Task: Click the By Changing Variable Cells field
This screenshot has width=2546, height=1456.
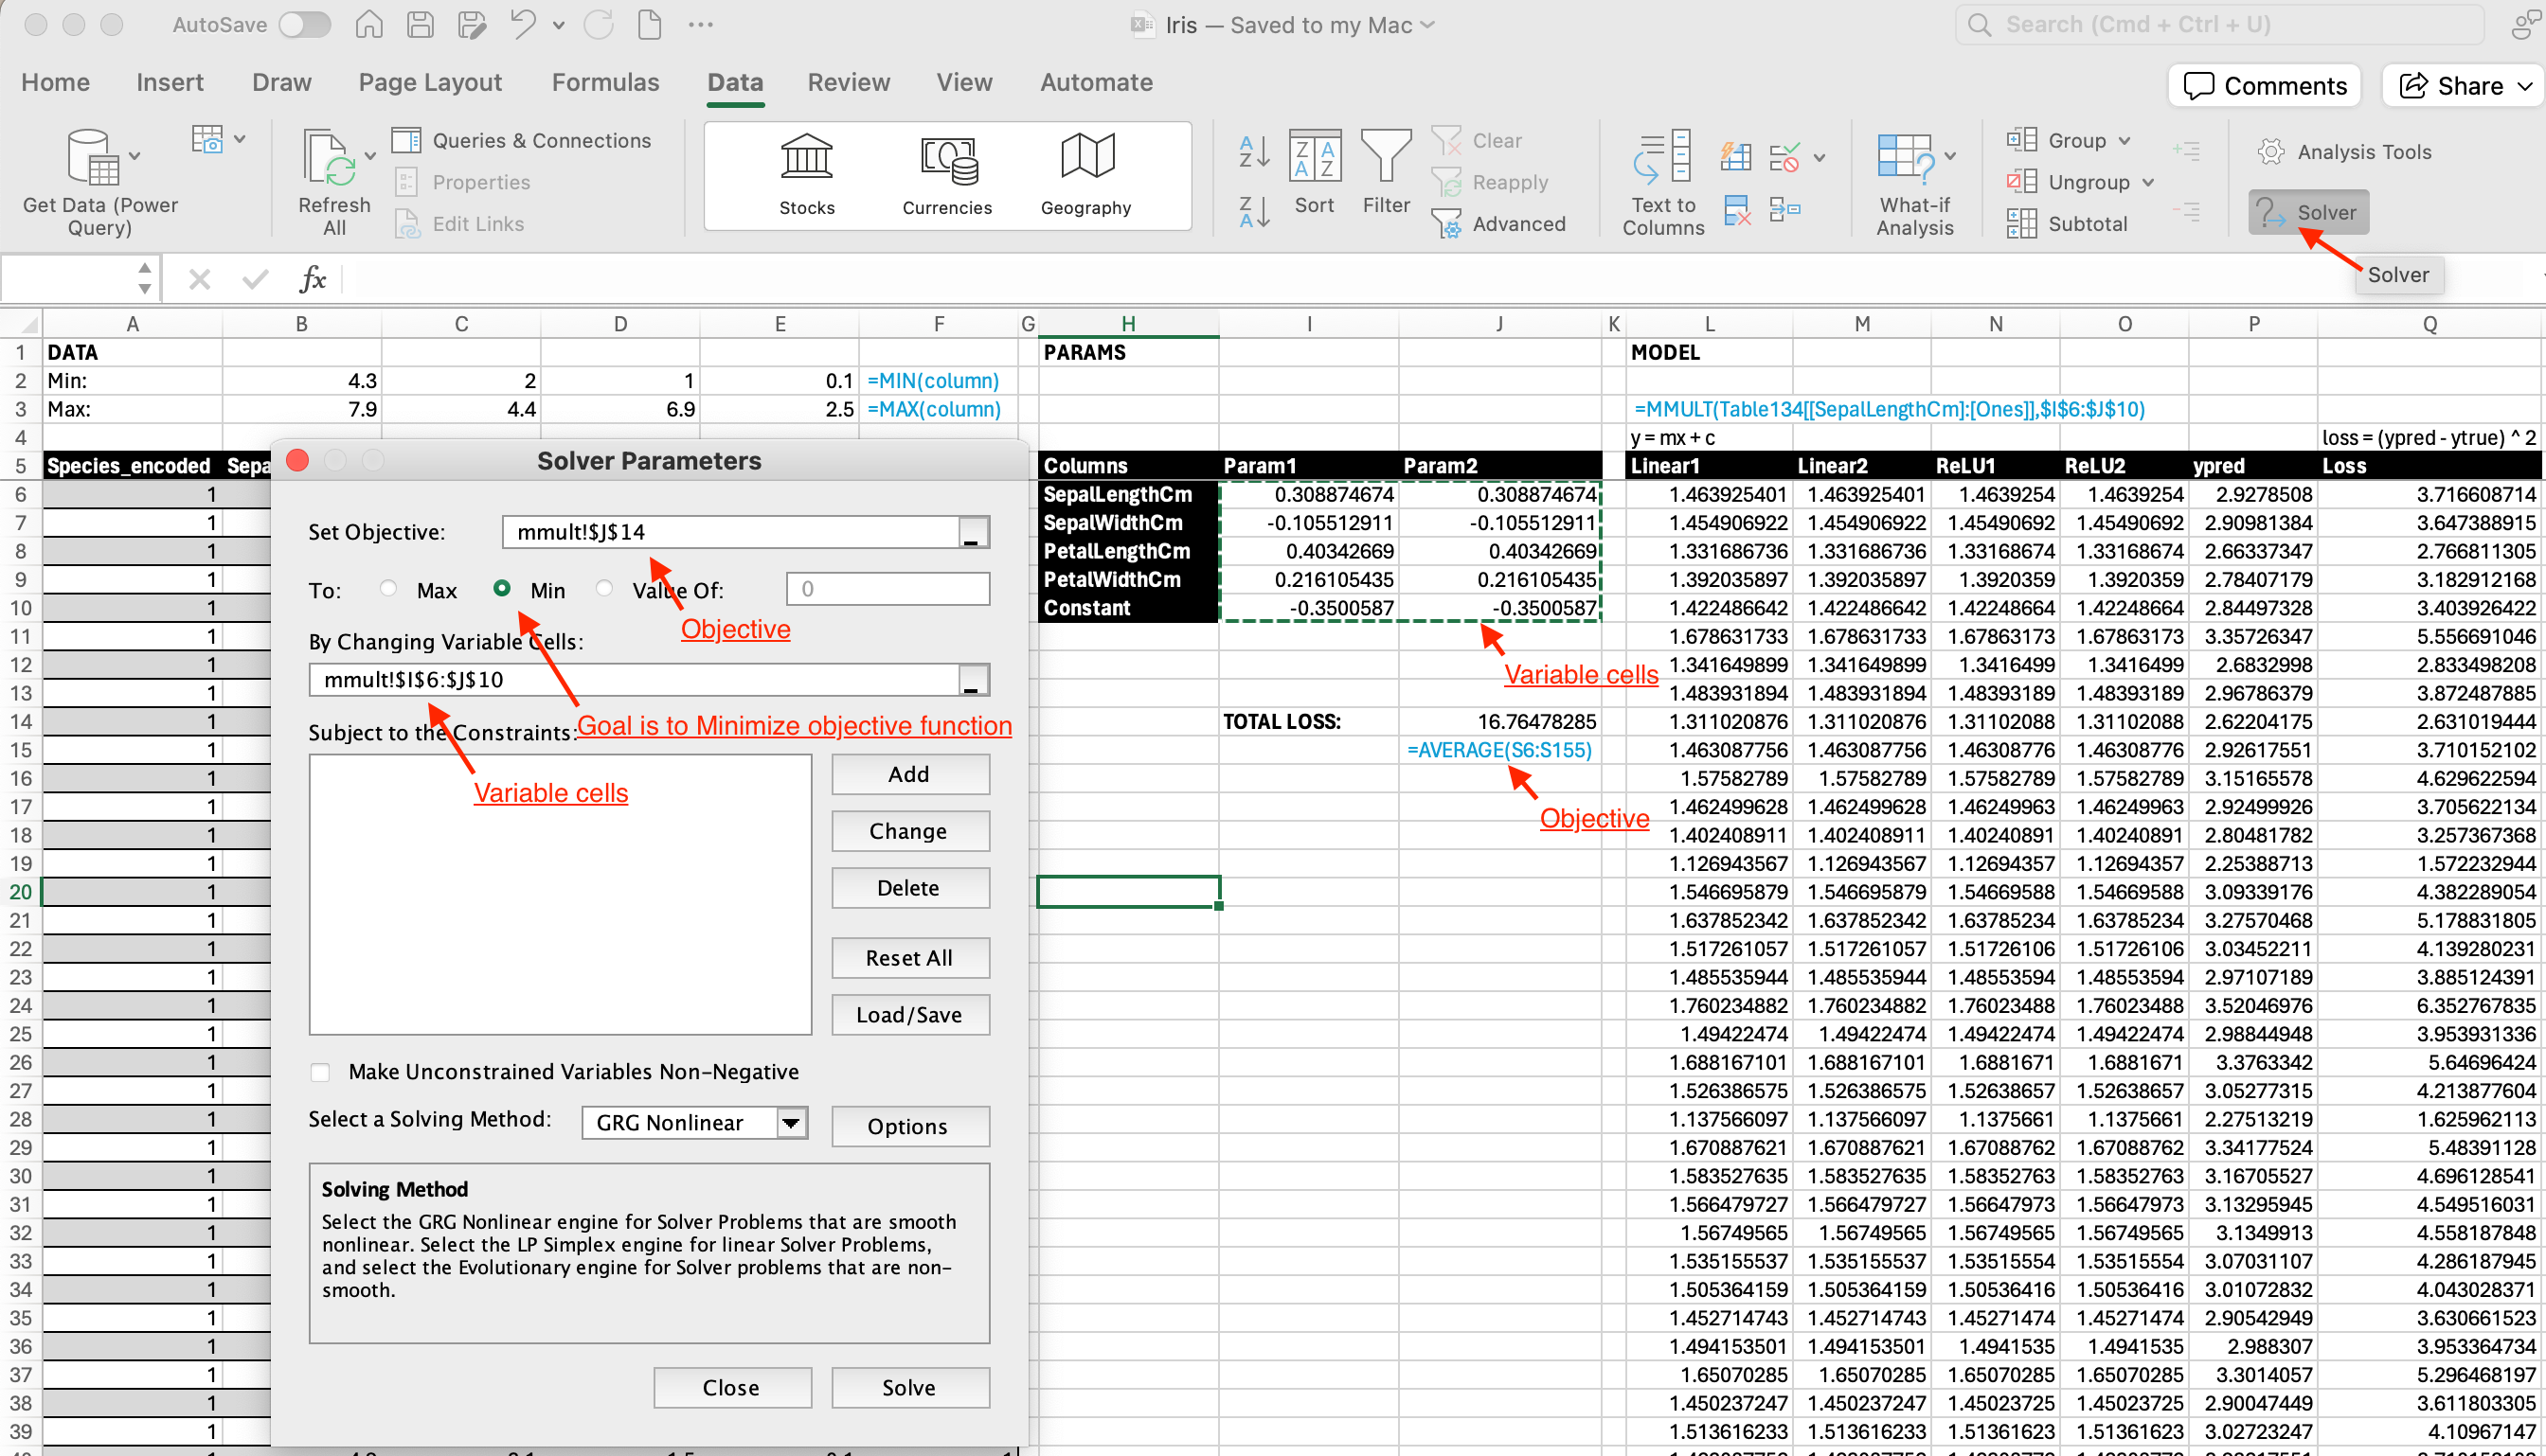Action: pyautogui.click(x=634, y=680)
